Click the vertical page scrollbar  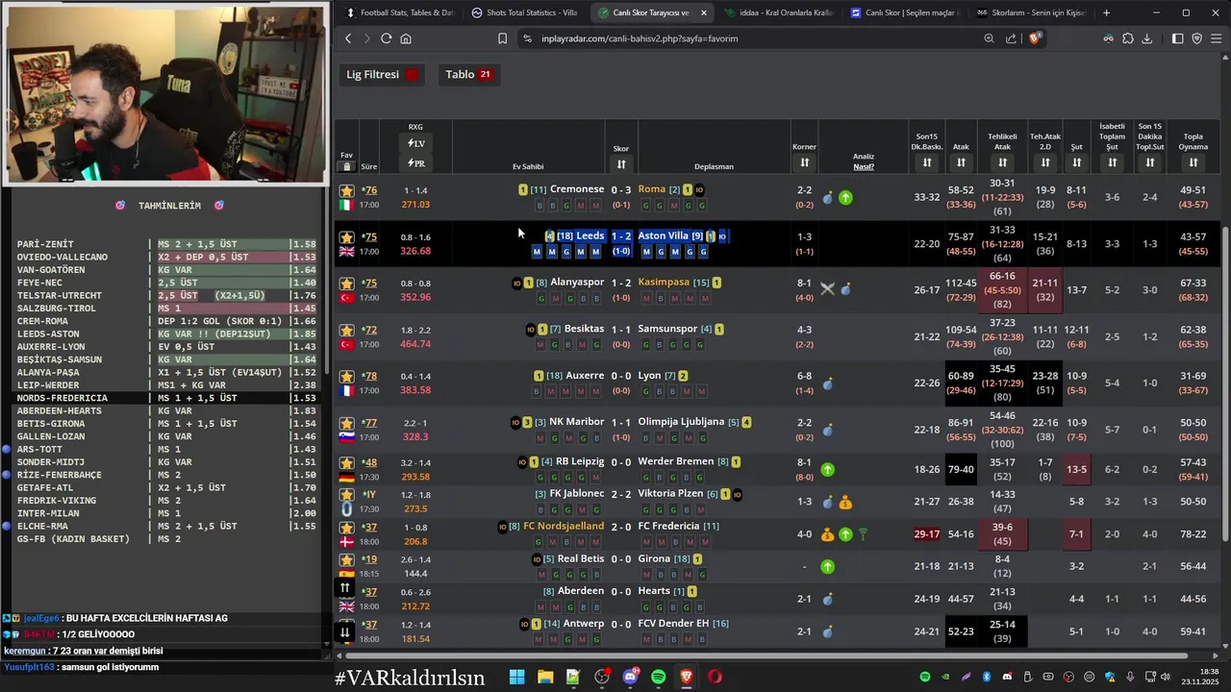pyautogui.click(x=1225, y=384)
